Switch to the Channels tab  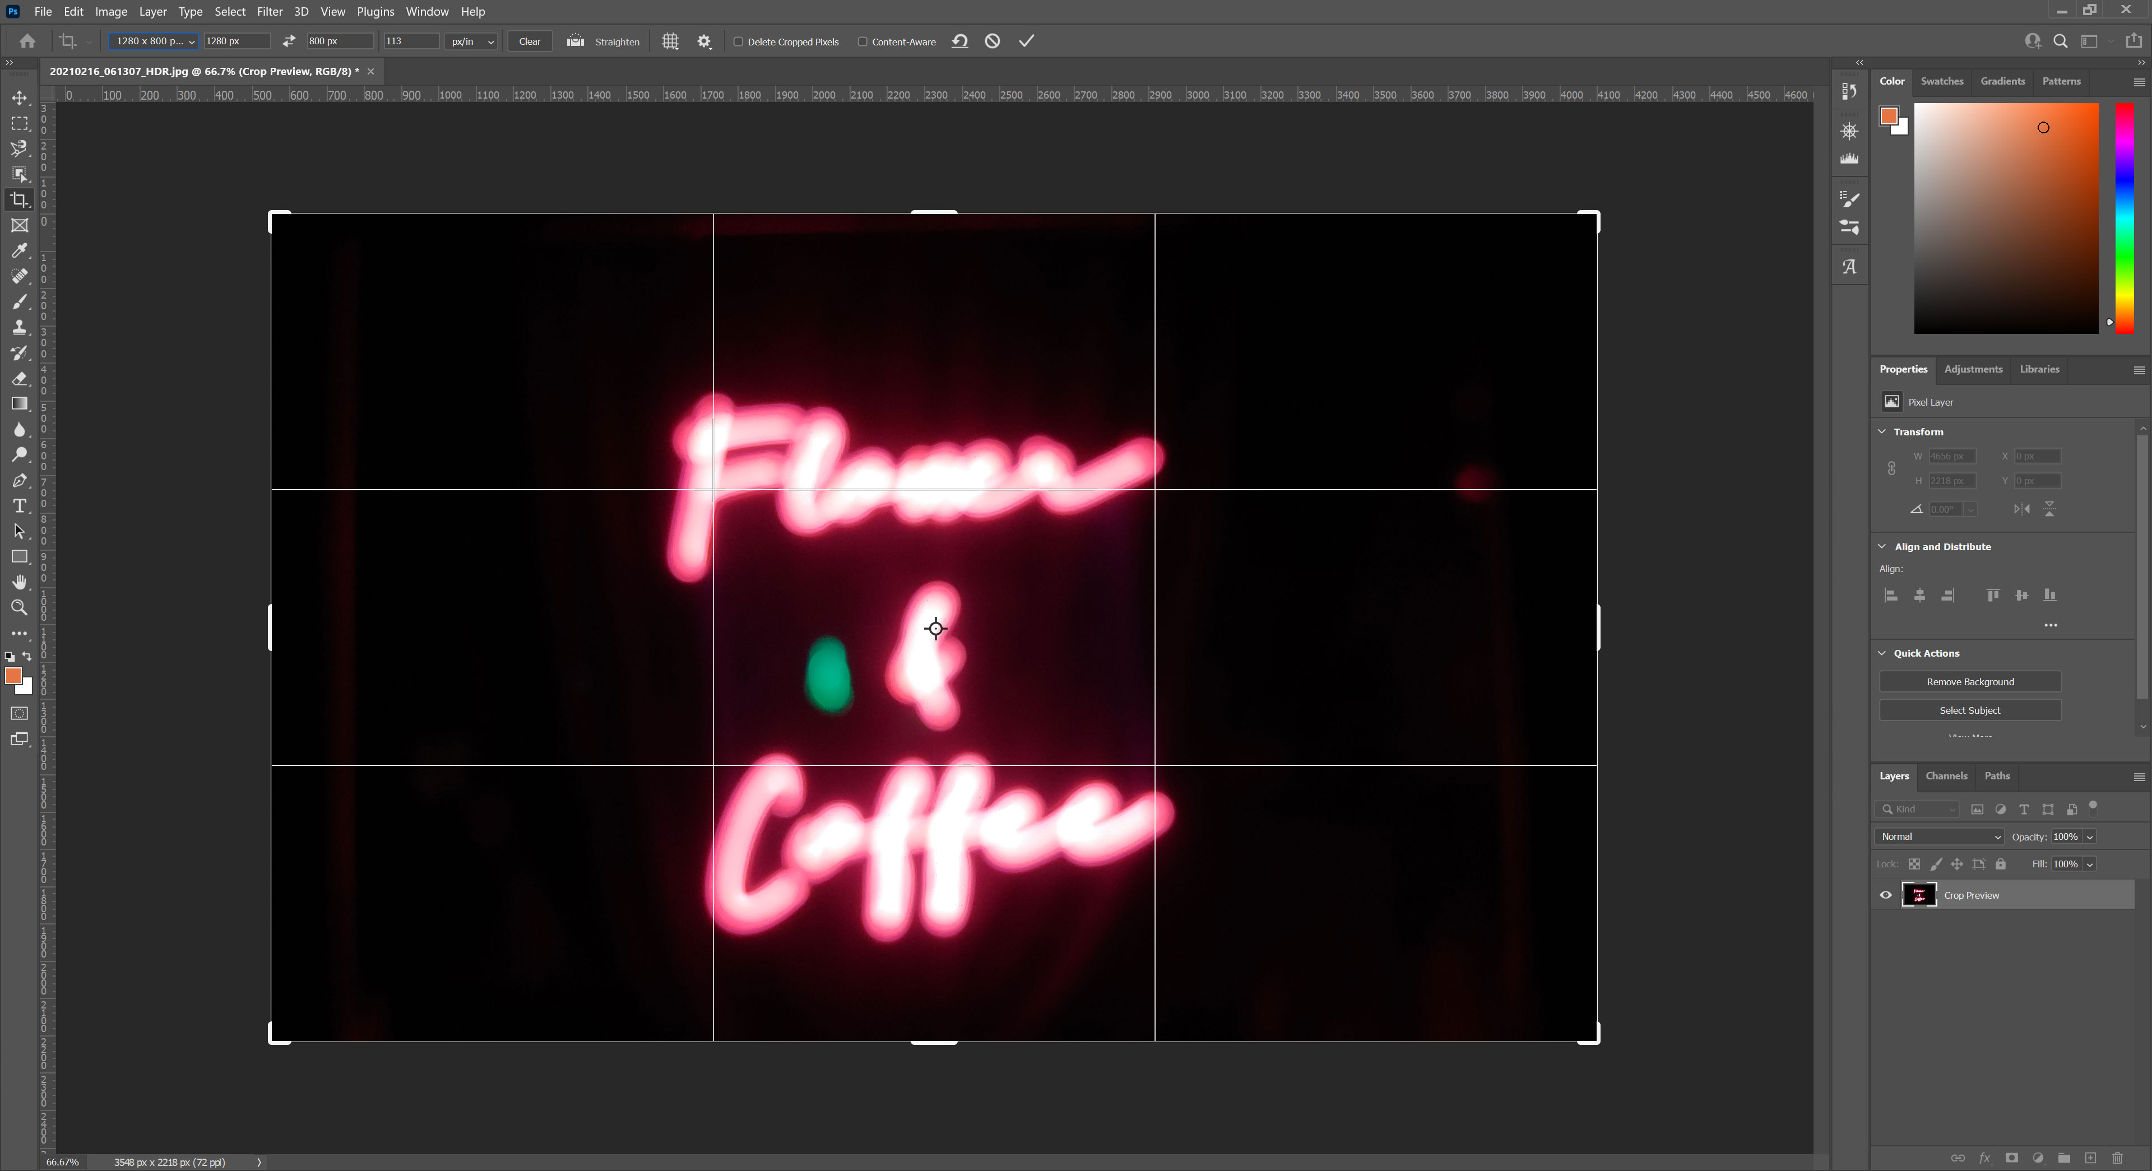(1946, 776)
